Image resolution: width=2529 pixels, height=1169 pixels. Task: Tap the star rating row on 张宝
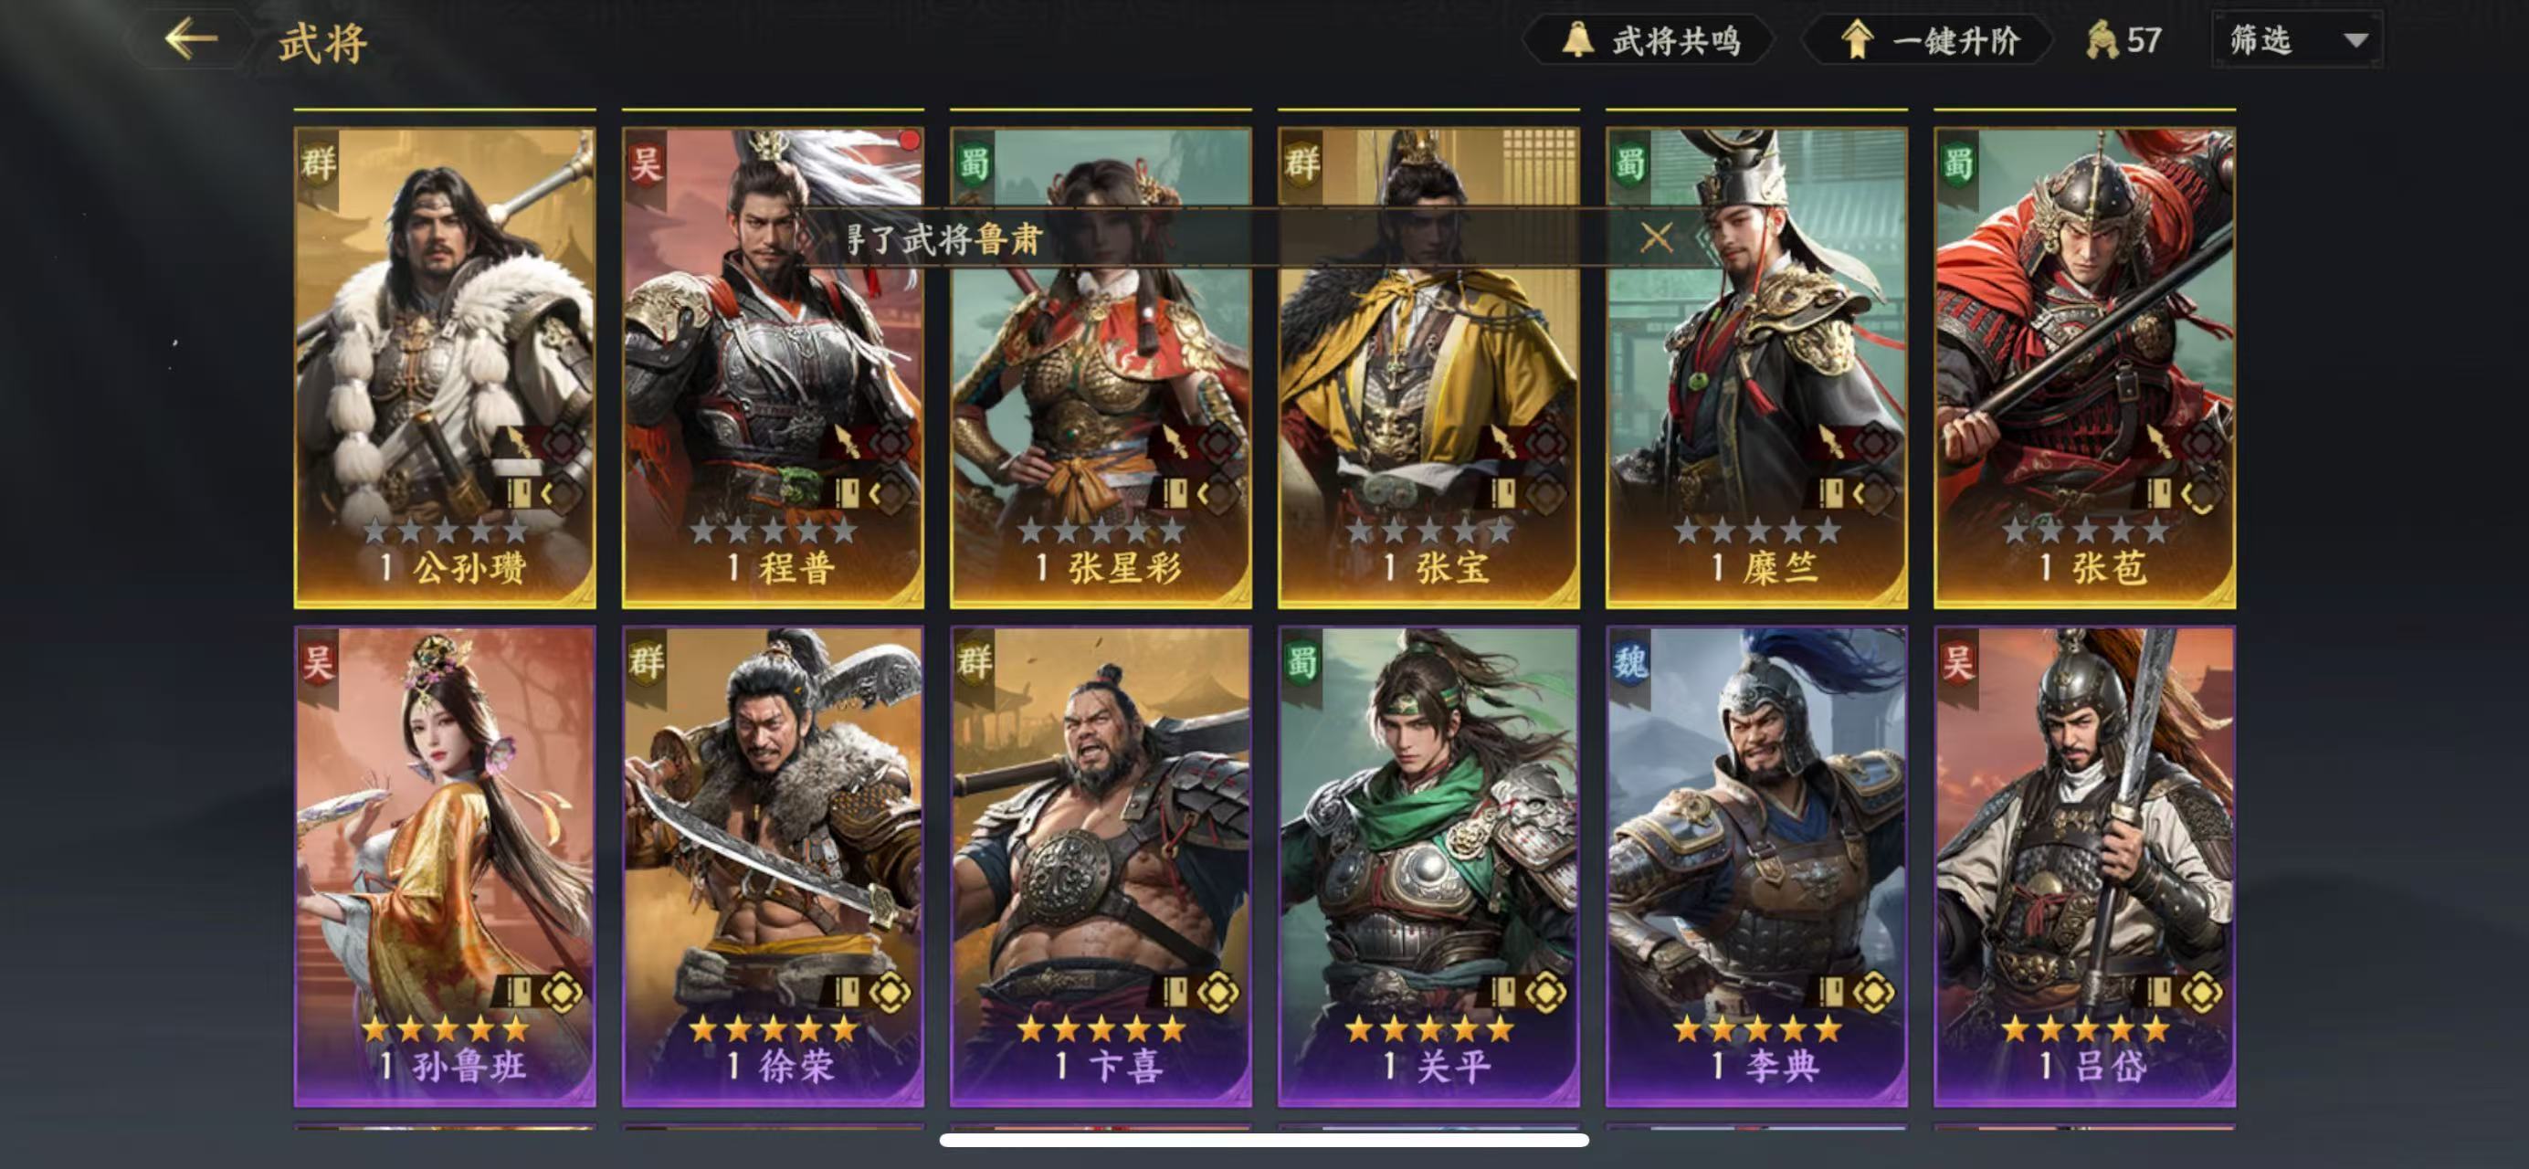[1429, 531]
